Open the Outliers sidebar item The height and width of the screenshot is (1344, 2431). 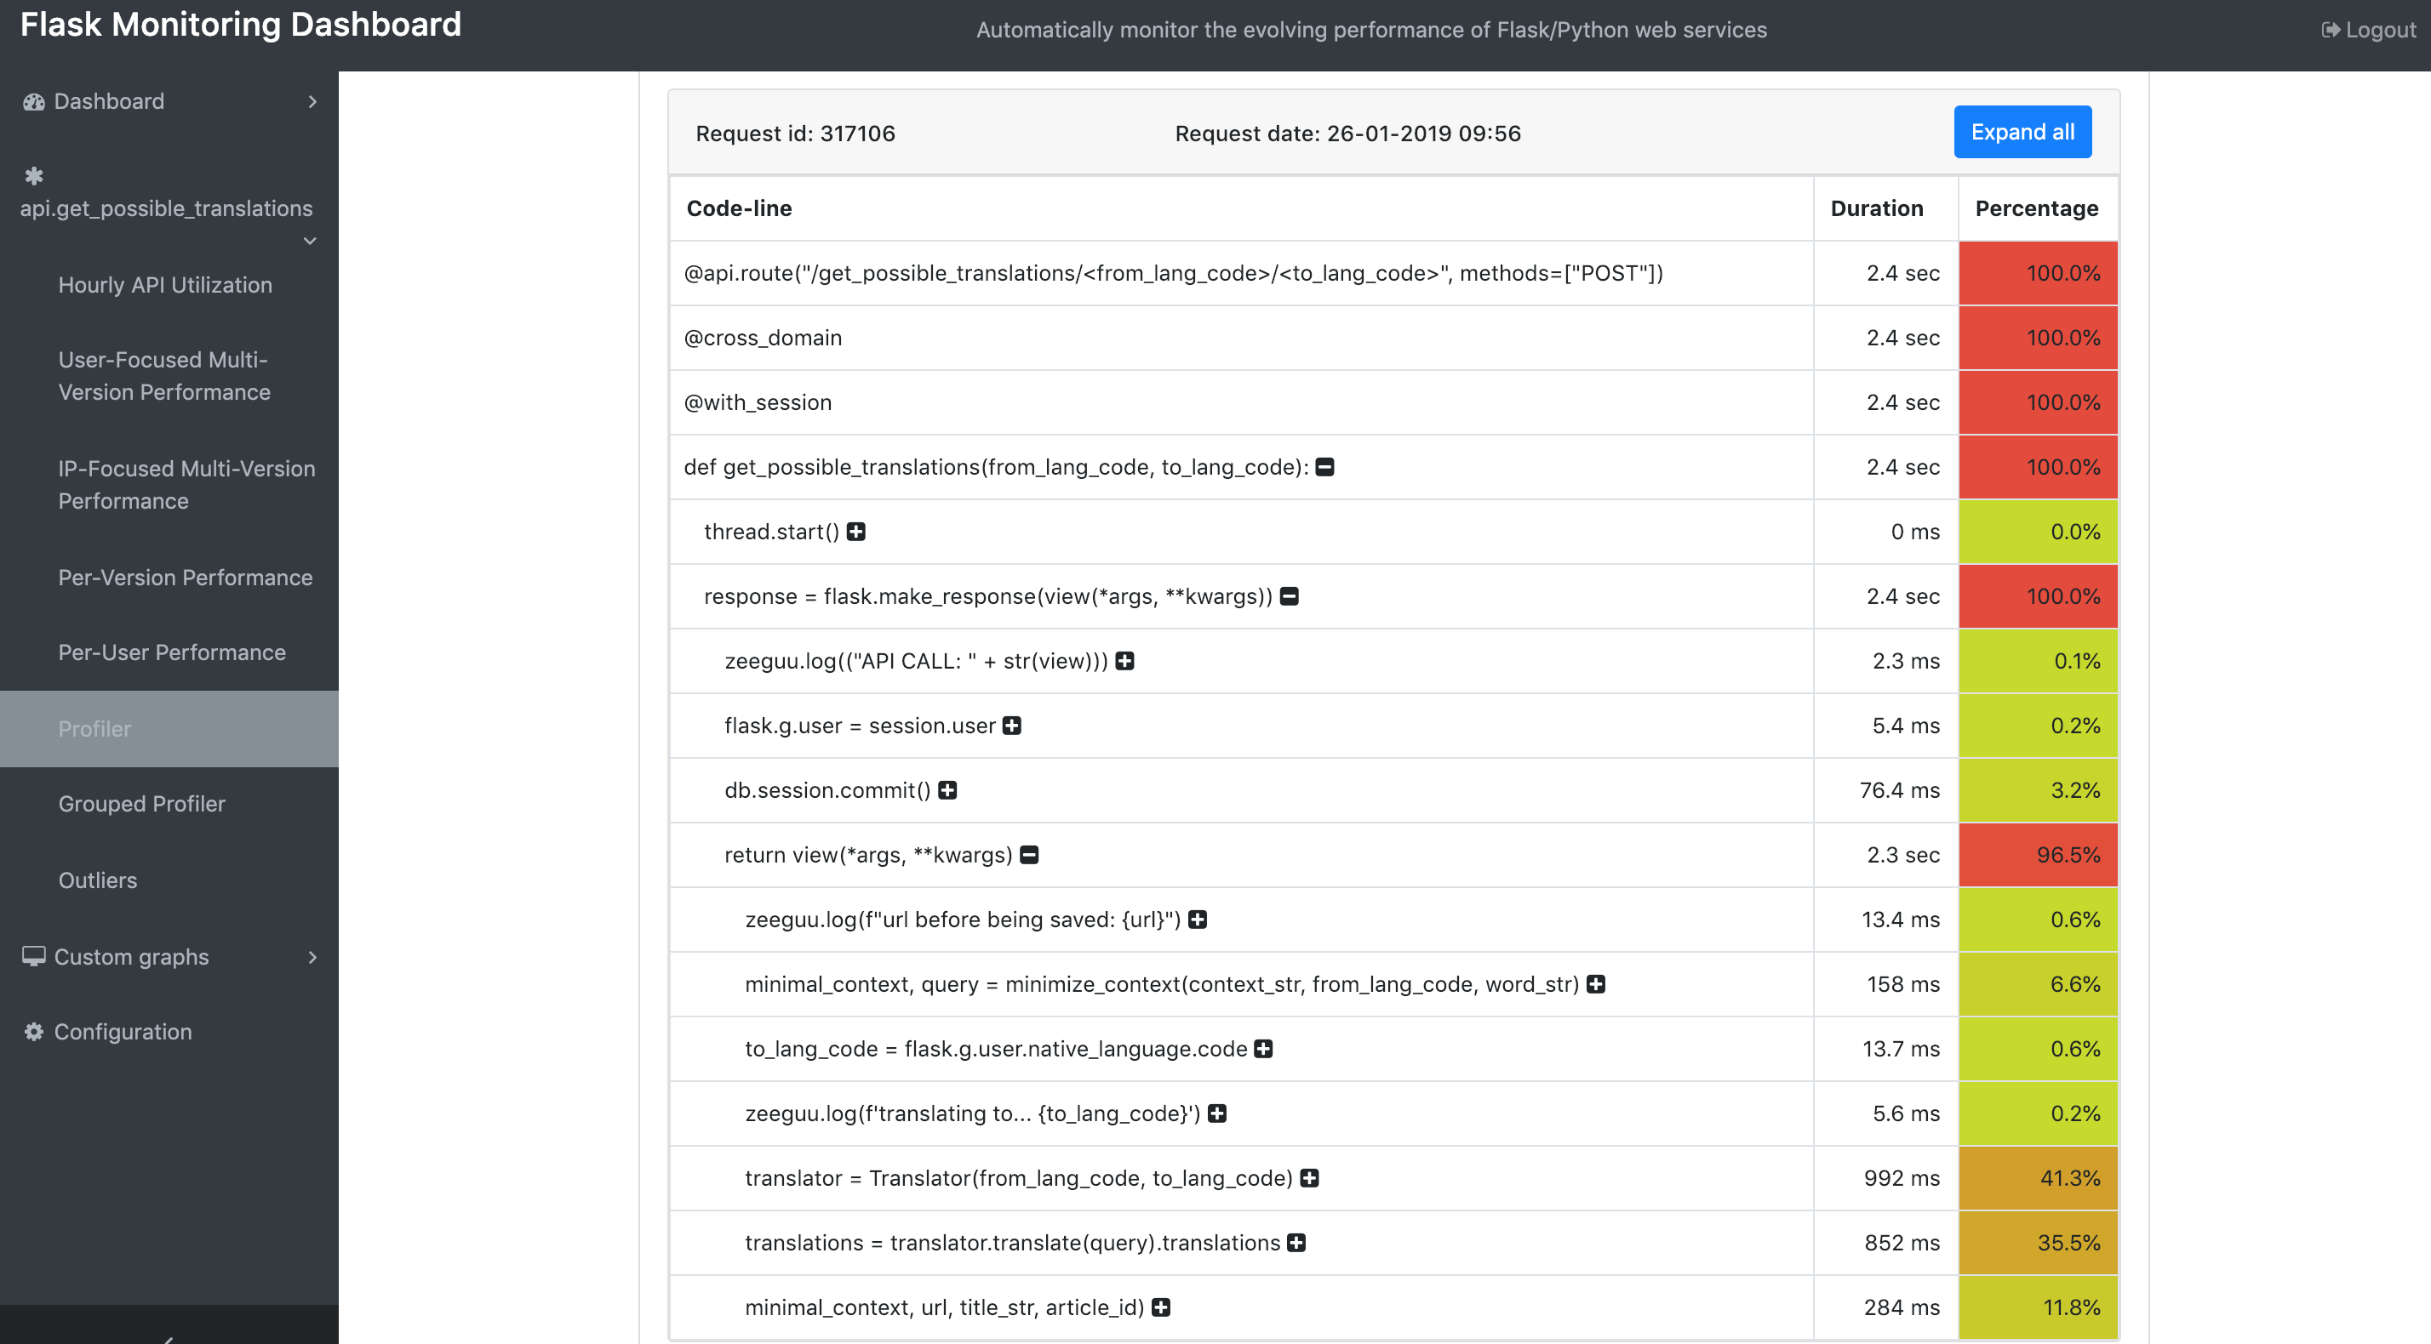tap(97, 880)
